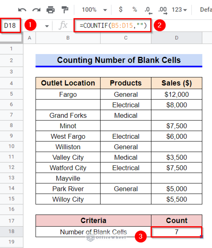Click the fx insert function icon

[x=63, y=25]
